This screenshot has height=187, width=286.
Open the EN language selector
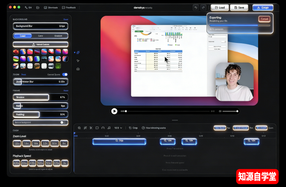point(28,8)
